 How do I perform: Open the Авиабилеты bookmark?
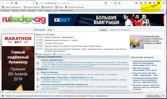coord(47,7)
